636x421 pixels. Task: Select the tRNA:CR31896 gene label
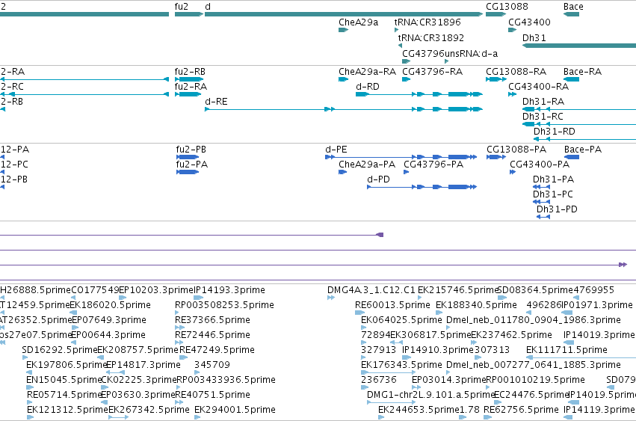(x=427, y=22)
